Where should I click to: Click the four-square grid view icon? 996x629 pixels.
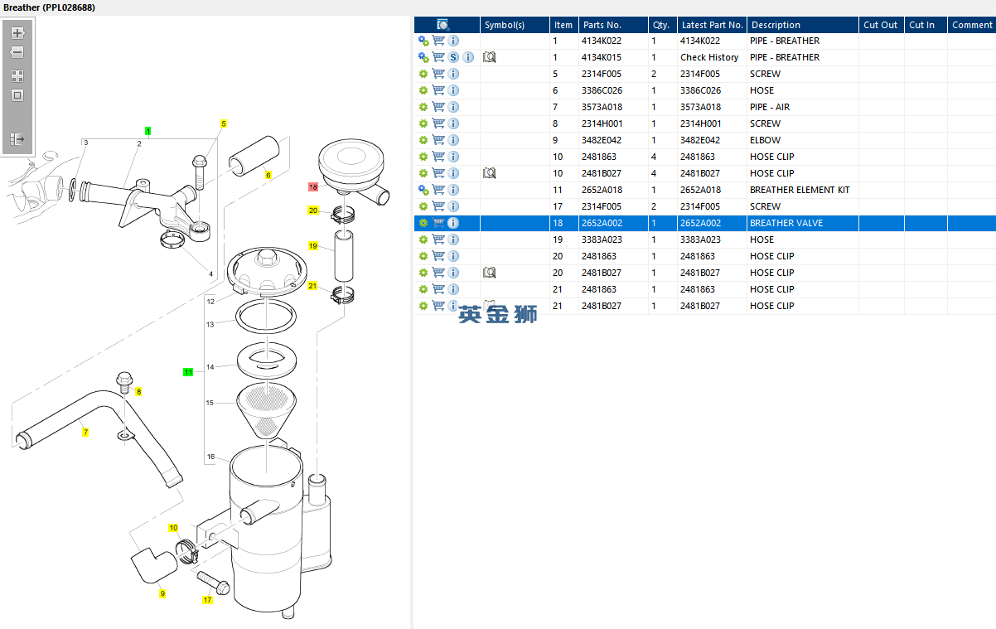[17, 75]
